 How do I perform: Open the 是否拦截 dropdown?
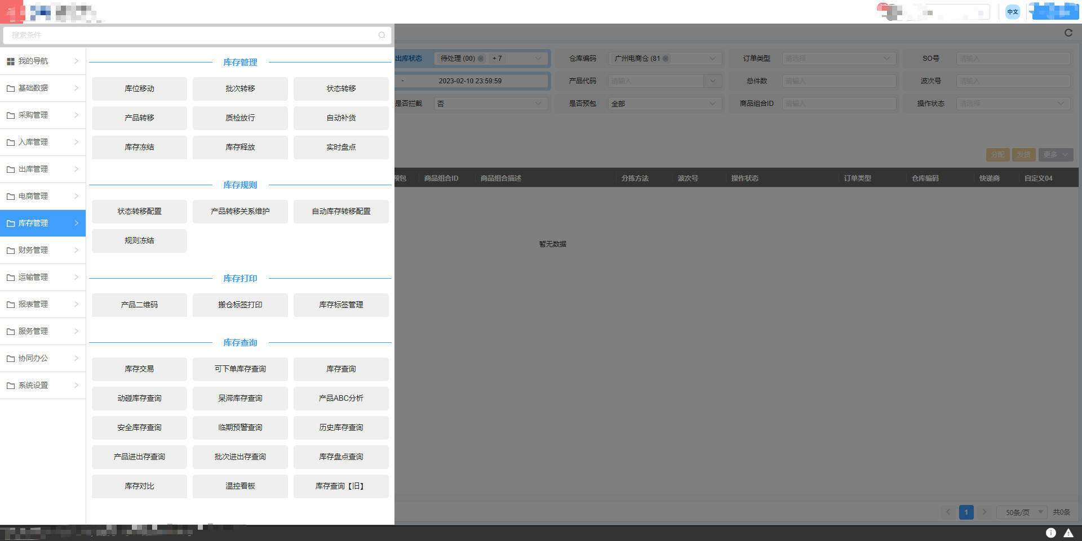[490, 104]
